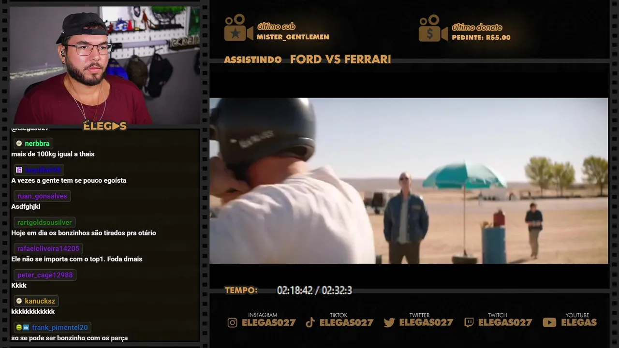
Task: Click donation text PEDINTE: R$5.00
Action: coord(481,38)
